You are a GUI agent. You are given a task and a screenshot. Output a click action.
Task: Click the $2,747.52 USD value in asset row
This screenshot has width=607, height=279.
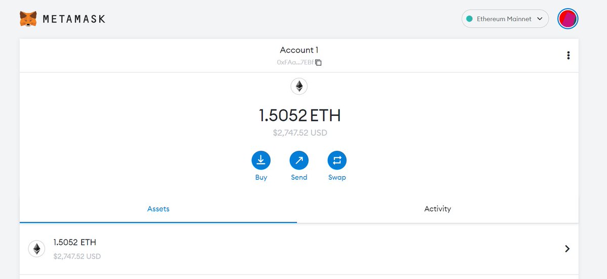77,256
